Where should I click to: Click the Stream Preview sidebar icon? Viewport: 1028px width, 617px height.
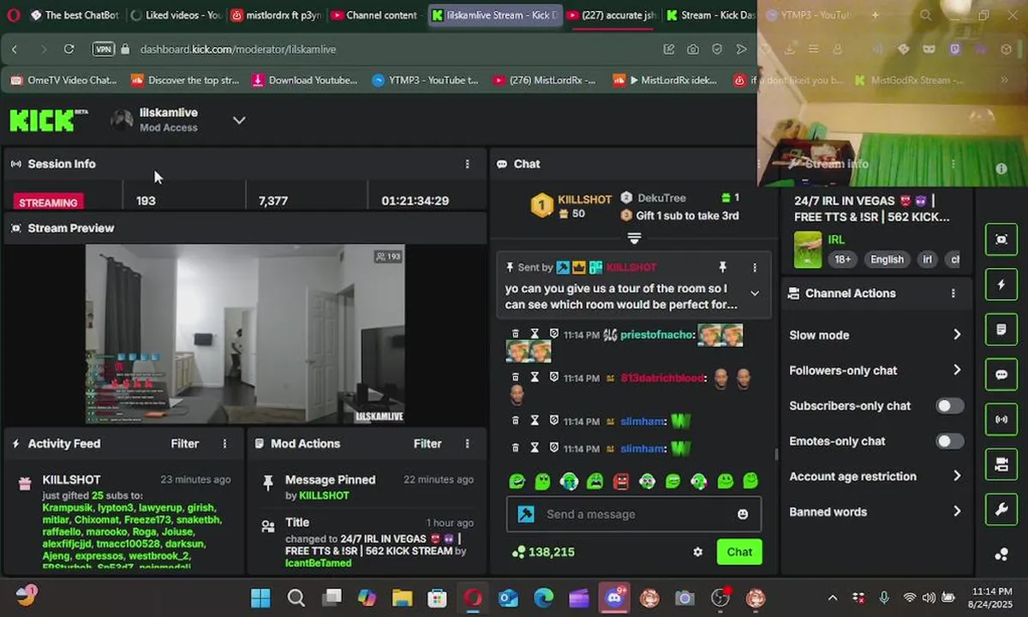click(1001, 239)
